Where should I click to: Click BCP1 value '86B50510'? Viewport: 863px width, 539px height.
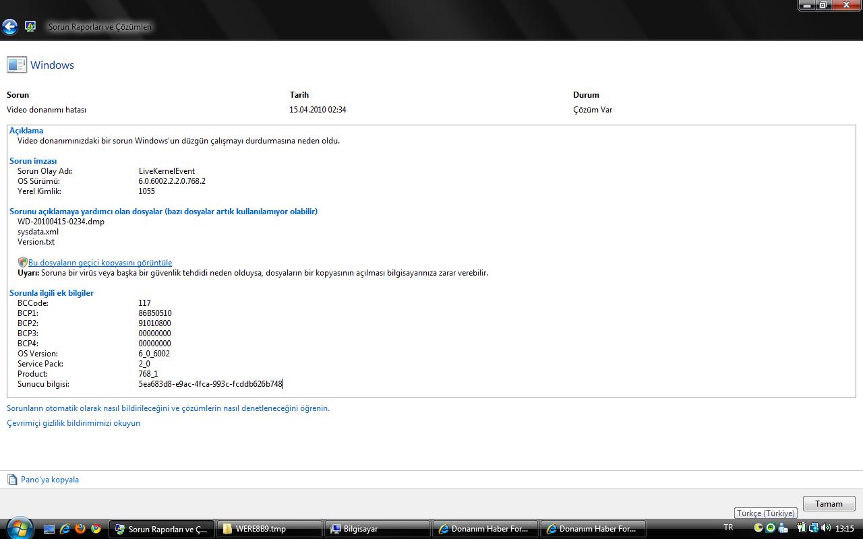pos(155,313)
